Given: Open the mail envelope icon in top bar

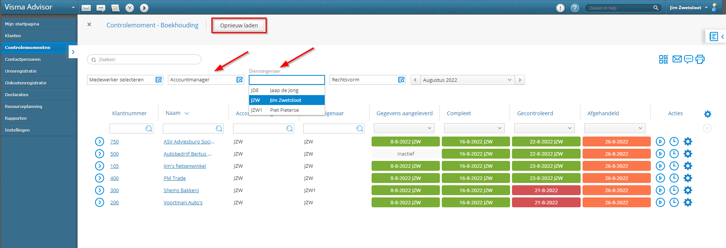Looking at the screenshot, I should 86,8.
